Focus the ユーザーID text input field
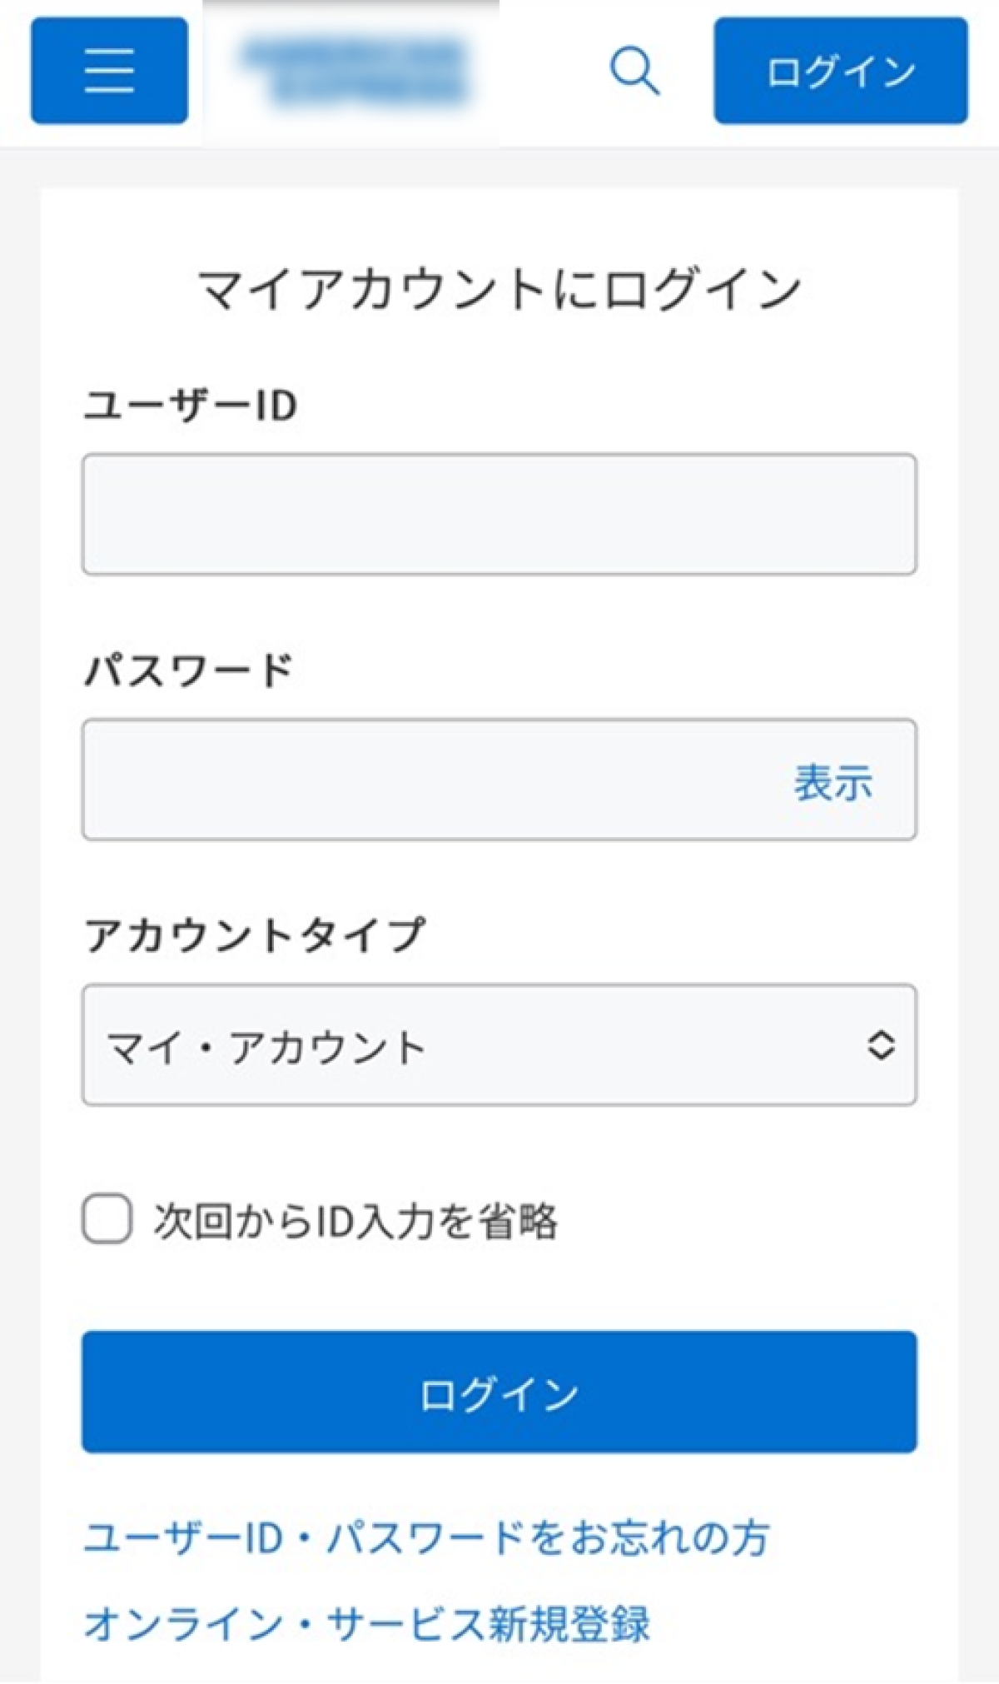The height and width of the screenshot is (1684, 999). point(499,514)
